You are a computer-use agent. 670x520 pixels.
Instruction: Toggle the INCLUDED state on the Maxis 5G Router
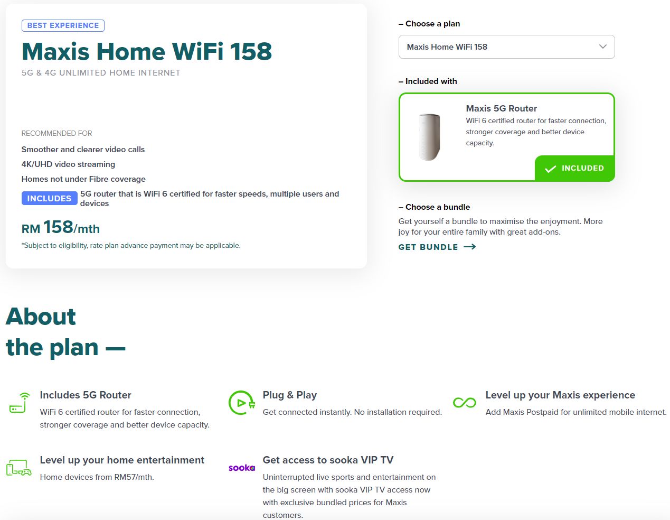574,169
